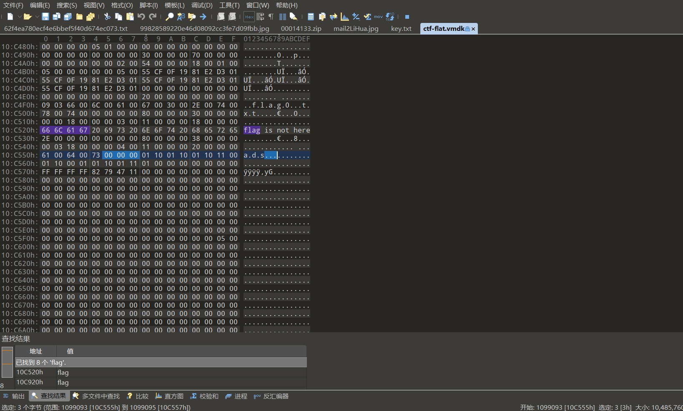This screenshot has width=683, height=411.
Task: Click the Checksum sigma icon
Action: (367, 17)
